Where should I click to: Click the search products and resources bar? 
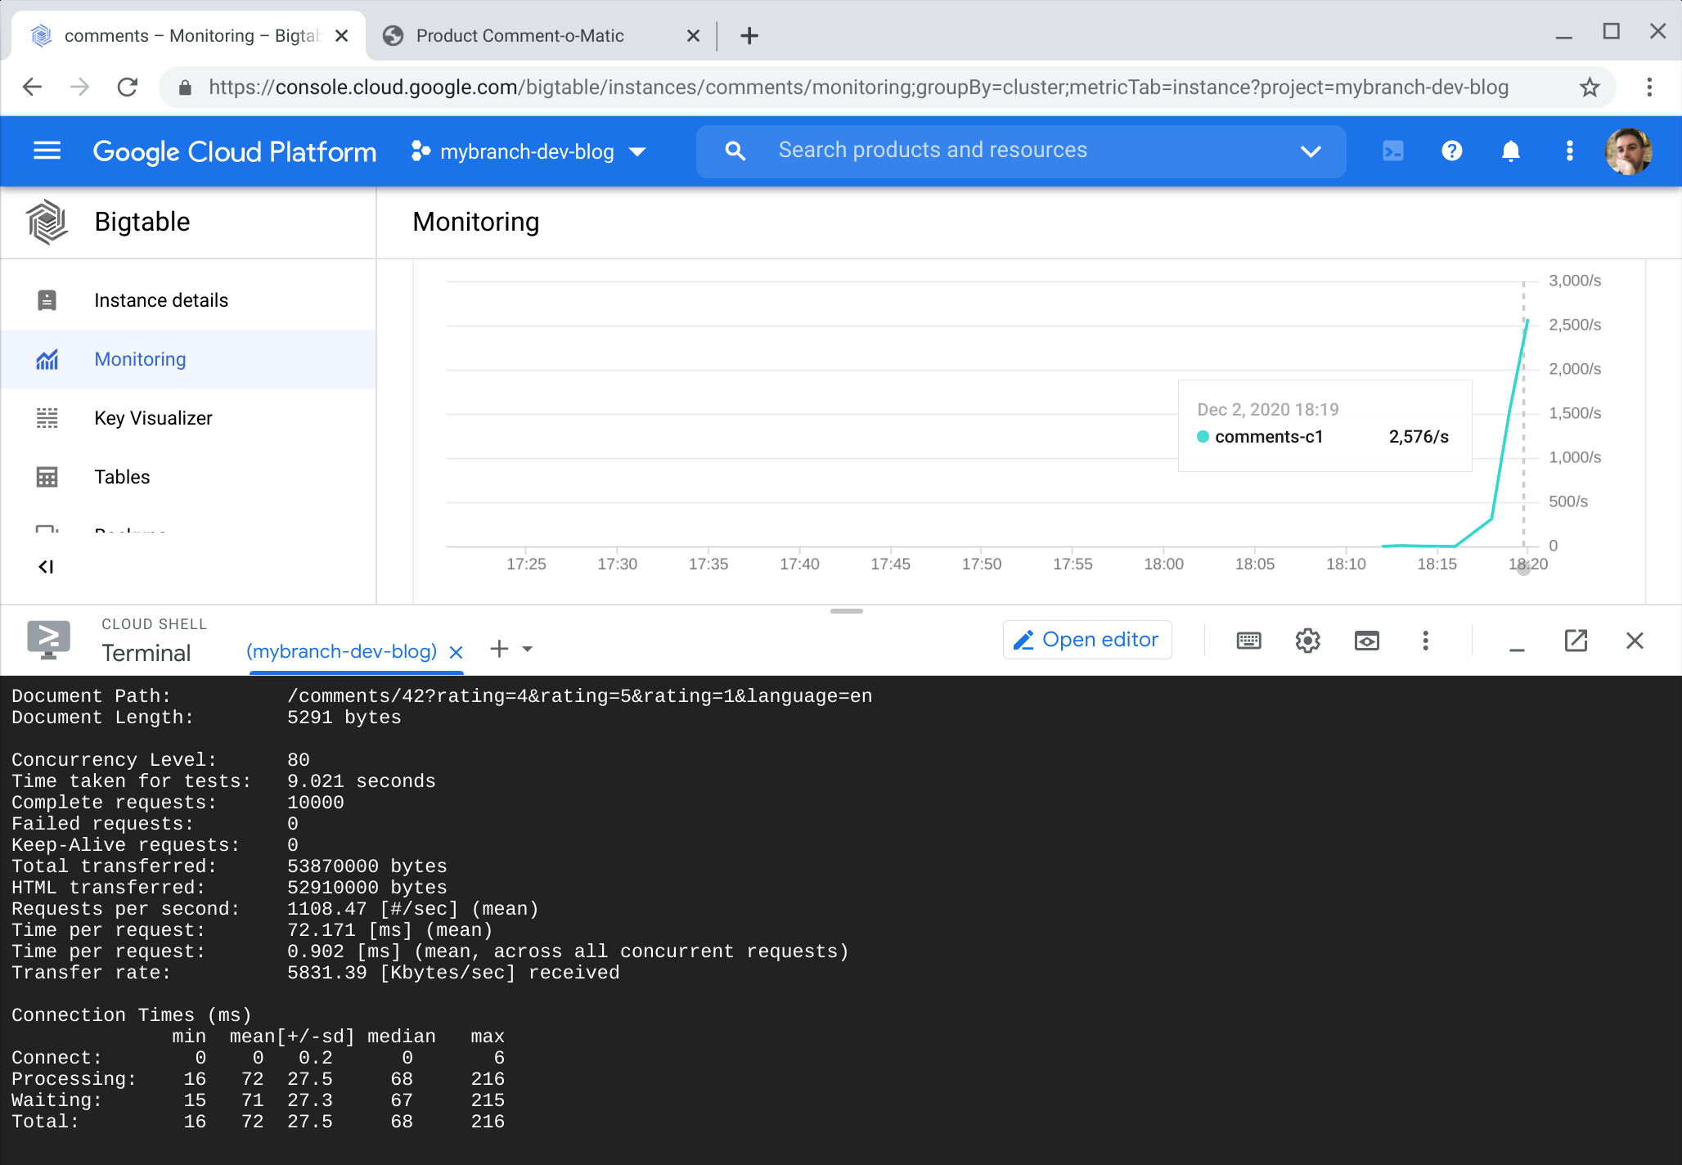(1023, 150)
